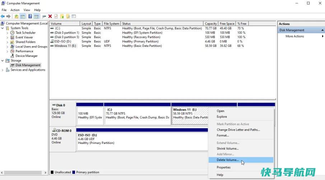Sort by the File System column header
Screen dimensions: 325x180
click(x=112, y=23)
